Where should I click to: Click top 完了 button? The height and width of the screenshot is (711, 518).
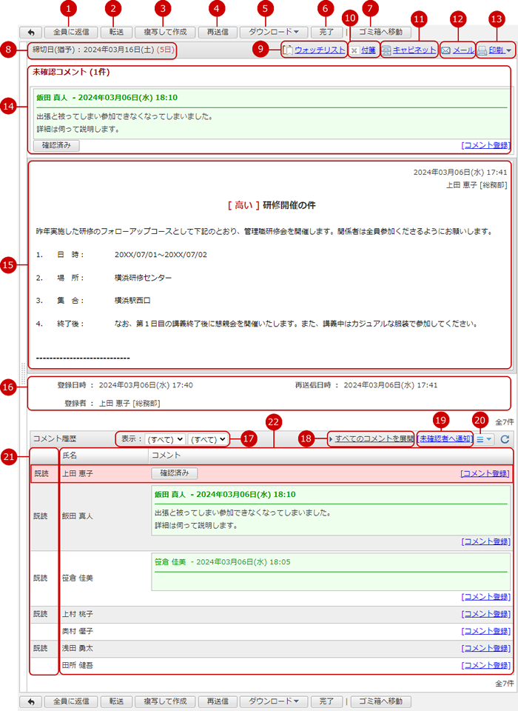(326, 32)
